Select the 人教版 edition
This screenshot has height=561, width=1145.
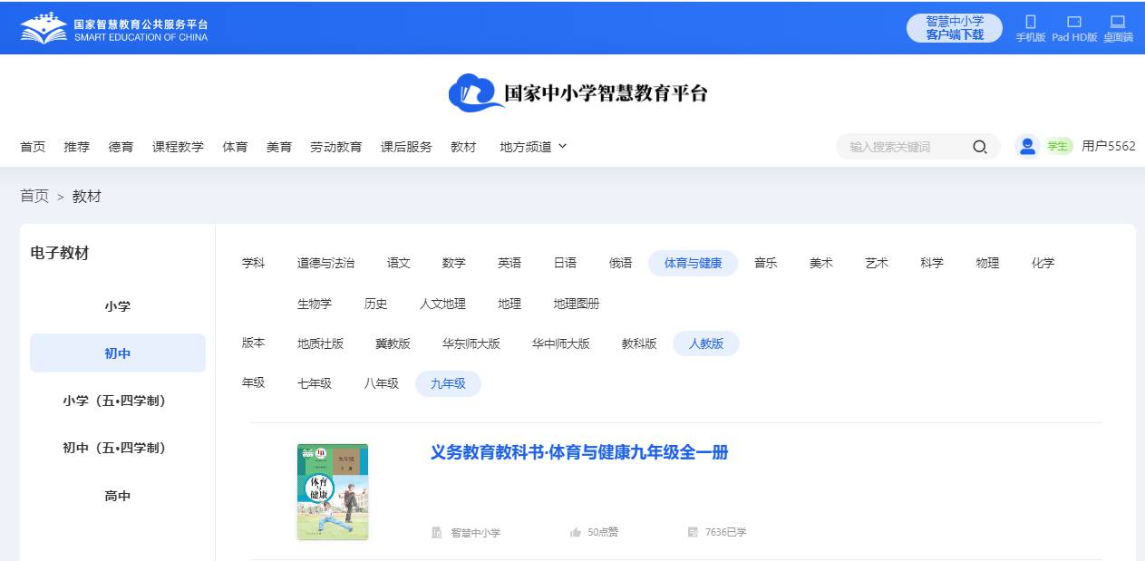click(x=706, y=343)
